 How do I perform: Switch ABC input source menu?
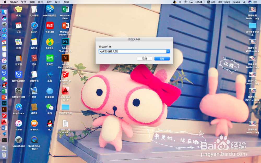coord(211,2)
